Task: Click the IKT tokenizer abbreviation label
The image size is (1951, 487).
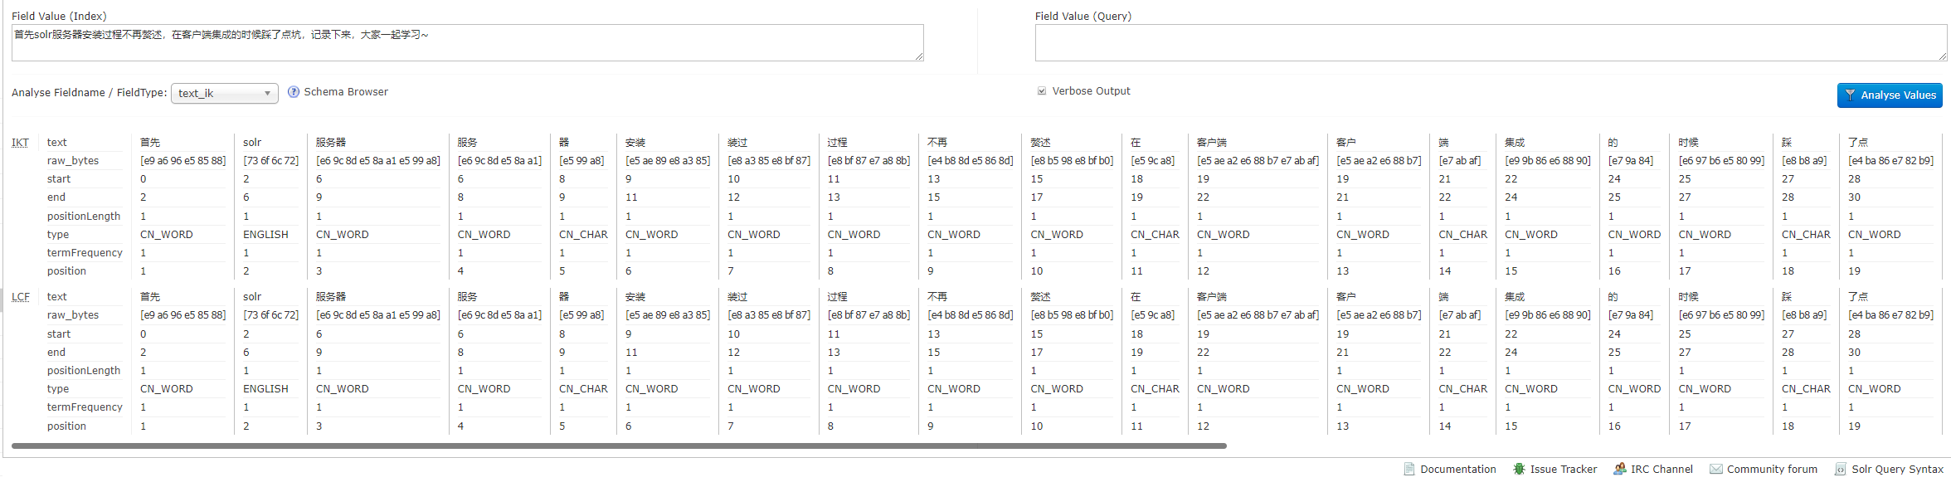Action: [20, 143]
